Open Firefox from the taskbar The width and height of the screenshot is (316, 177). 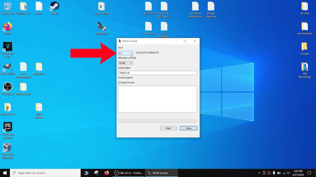coord(106,173)
